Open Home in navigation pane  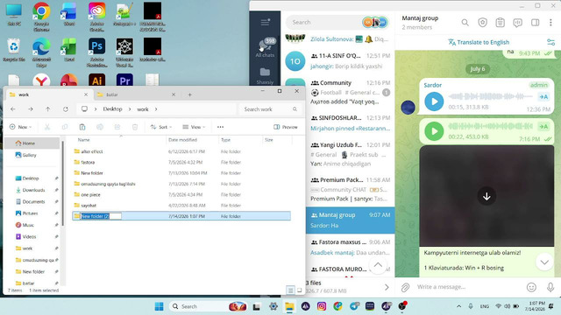32,143
